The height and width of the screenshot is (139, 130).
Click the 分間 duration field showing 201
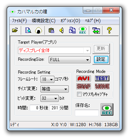pos(54,108)
